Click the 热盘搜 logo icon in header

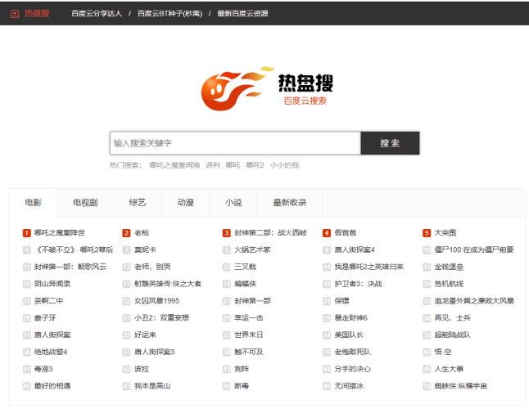(x=15, y=13)
